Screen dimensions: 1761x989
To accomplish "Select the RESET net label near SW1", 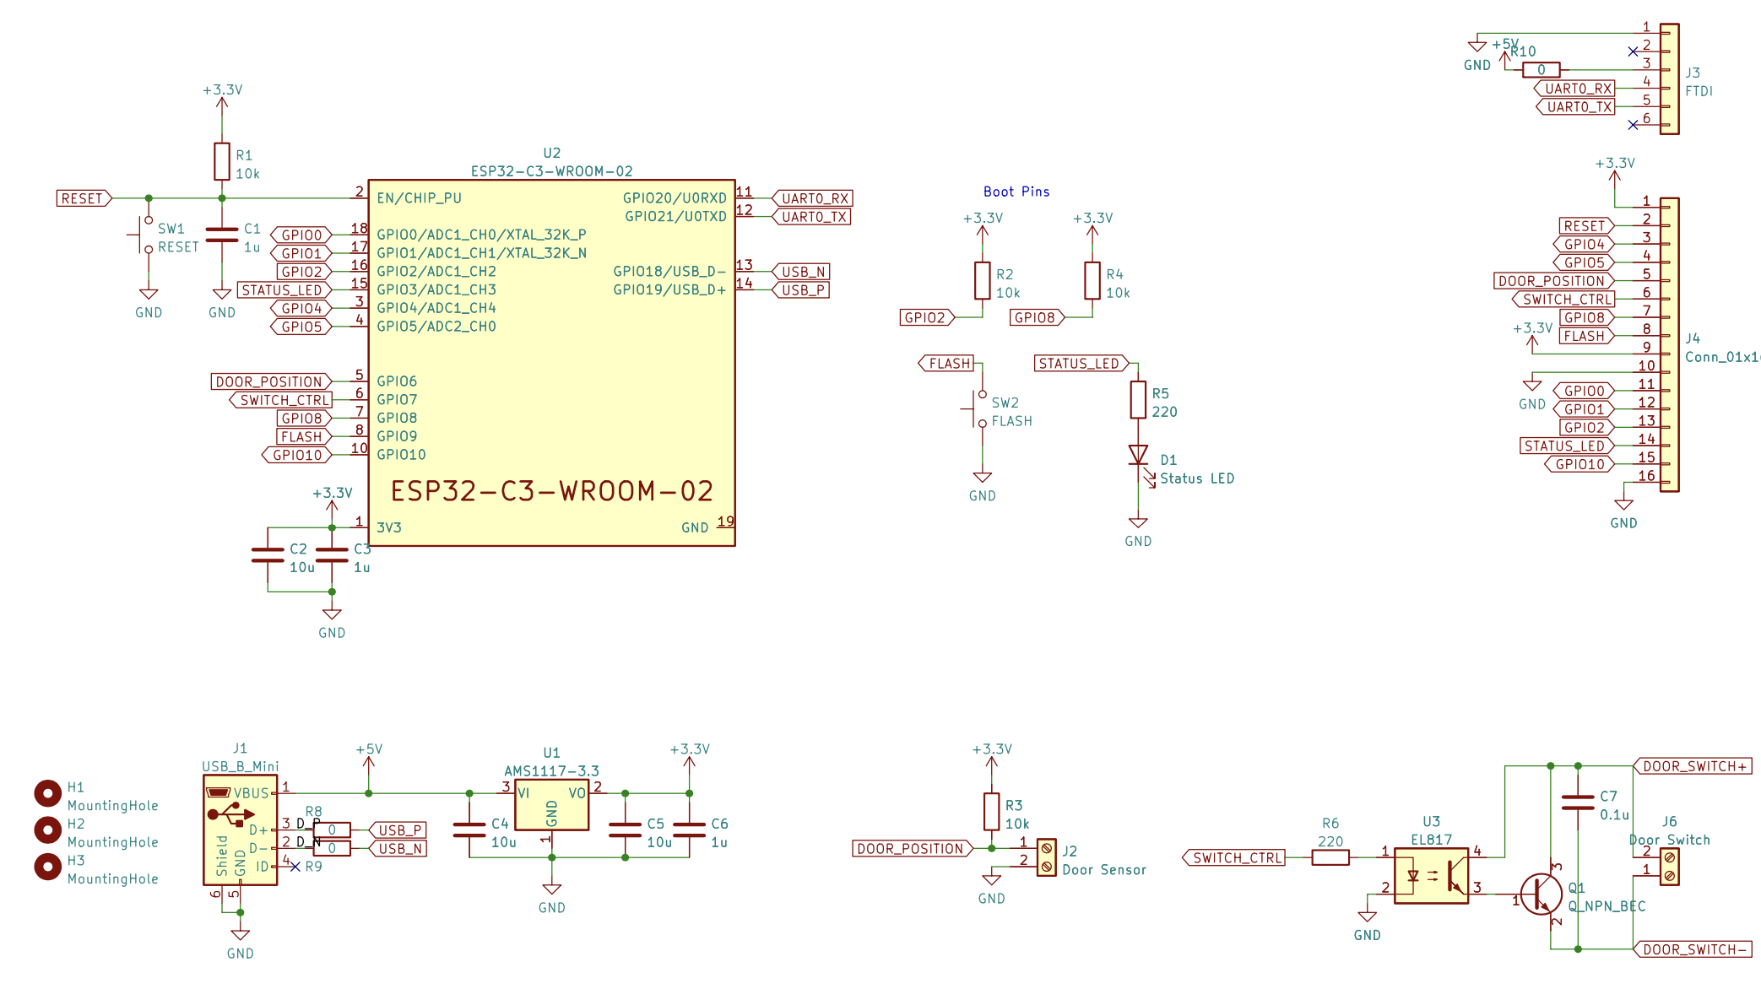I will point(84,198).
